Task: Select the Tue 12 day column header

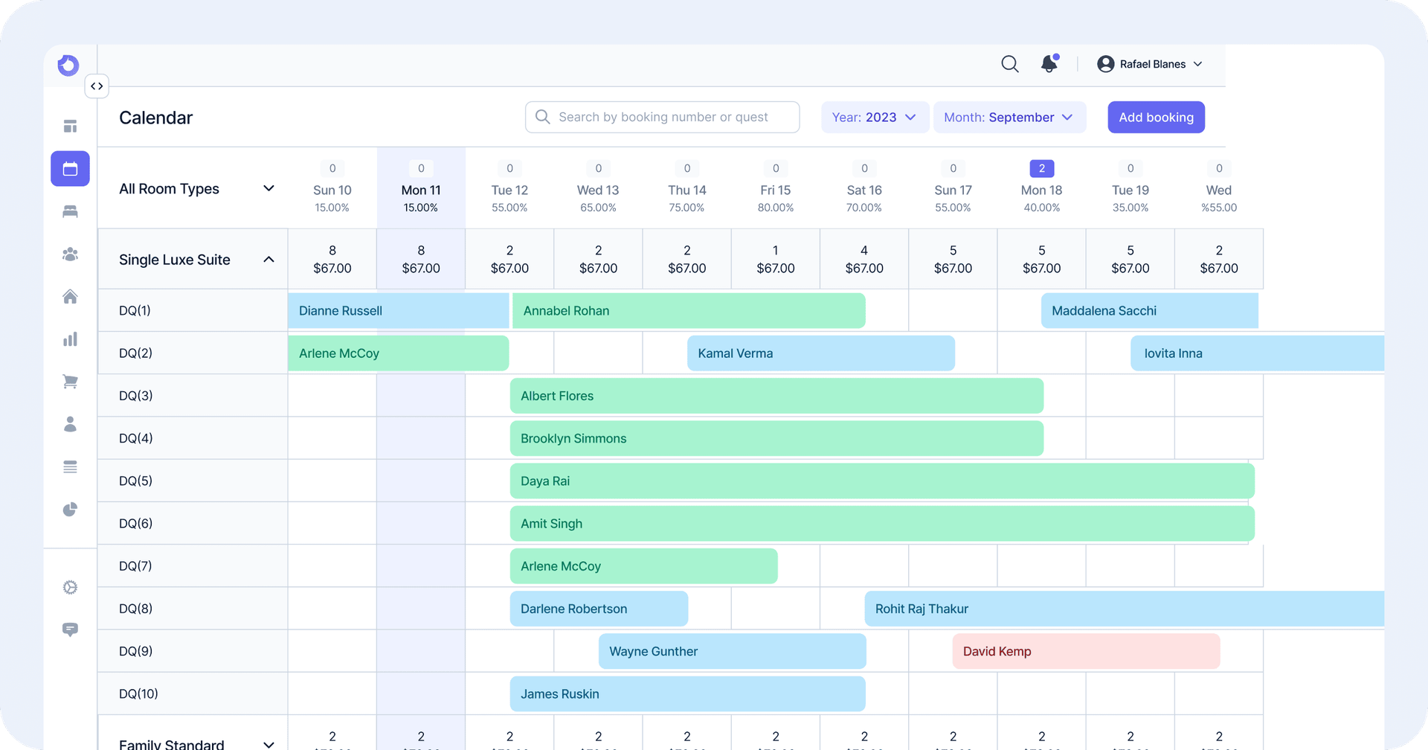Action: (x=509, y=188)
